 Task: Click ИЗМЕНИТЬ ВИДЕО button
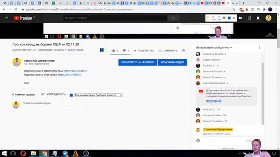pyautogui.click(x=172, y=62)
